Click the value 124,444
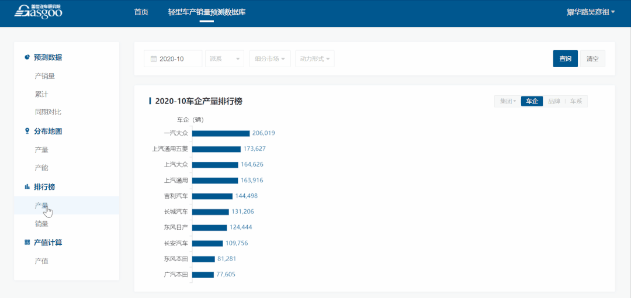Screen dimensions: 631x298 pos(241,227)
